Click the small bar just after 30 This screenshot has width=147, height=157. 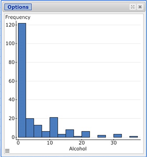pos(118,136)
